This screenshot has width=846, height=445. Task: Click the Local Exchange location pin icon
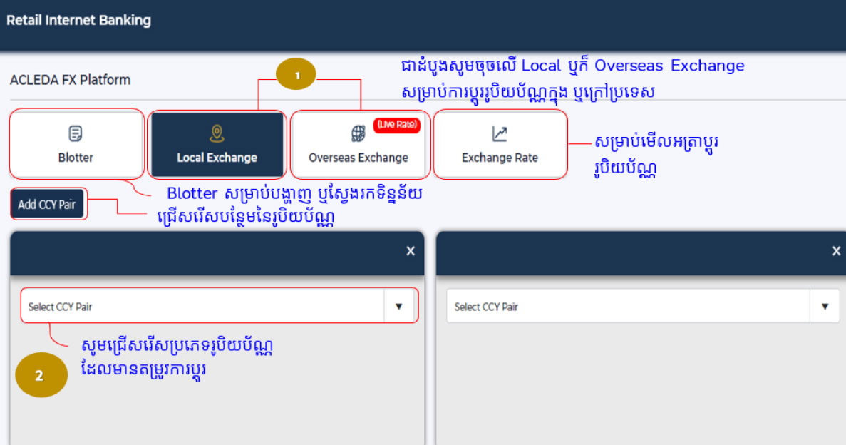(x=217, y=133)
